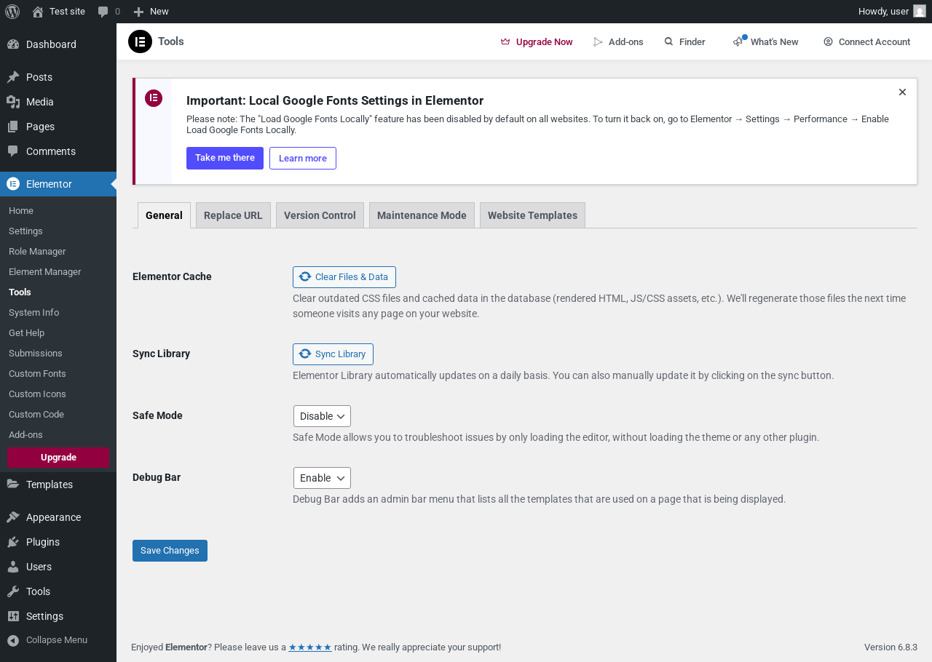Image resolution: width=932 pixels, height=662 pixels.
Task: Open the Safe Mode dropdown
Action: (x=322, y=416)
